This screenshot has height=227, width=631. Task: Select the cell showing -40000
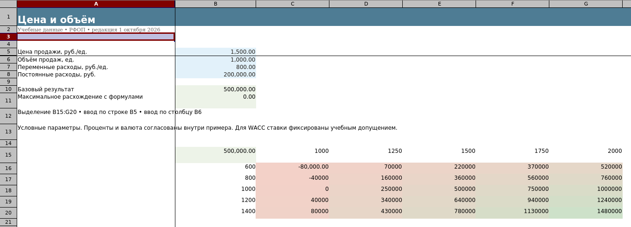292,179
